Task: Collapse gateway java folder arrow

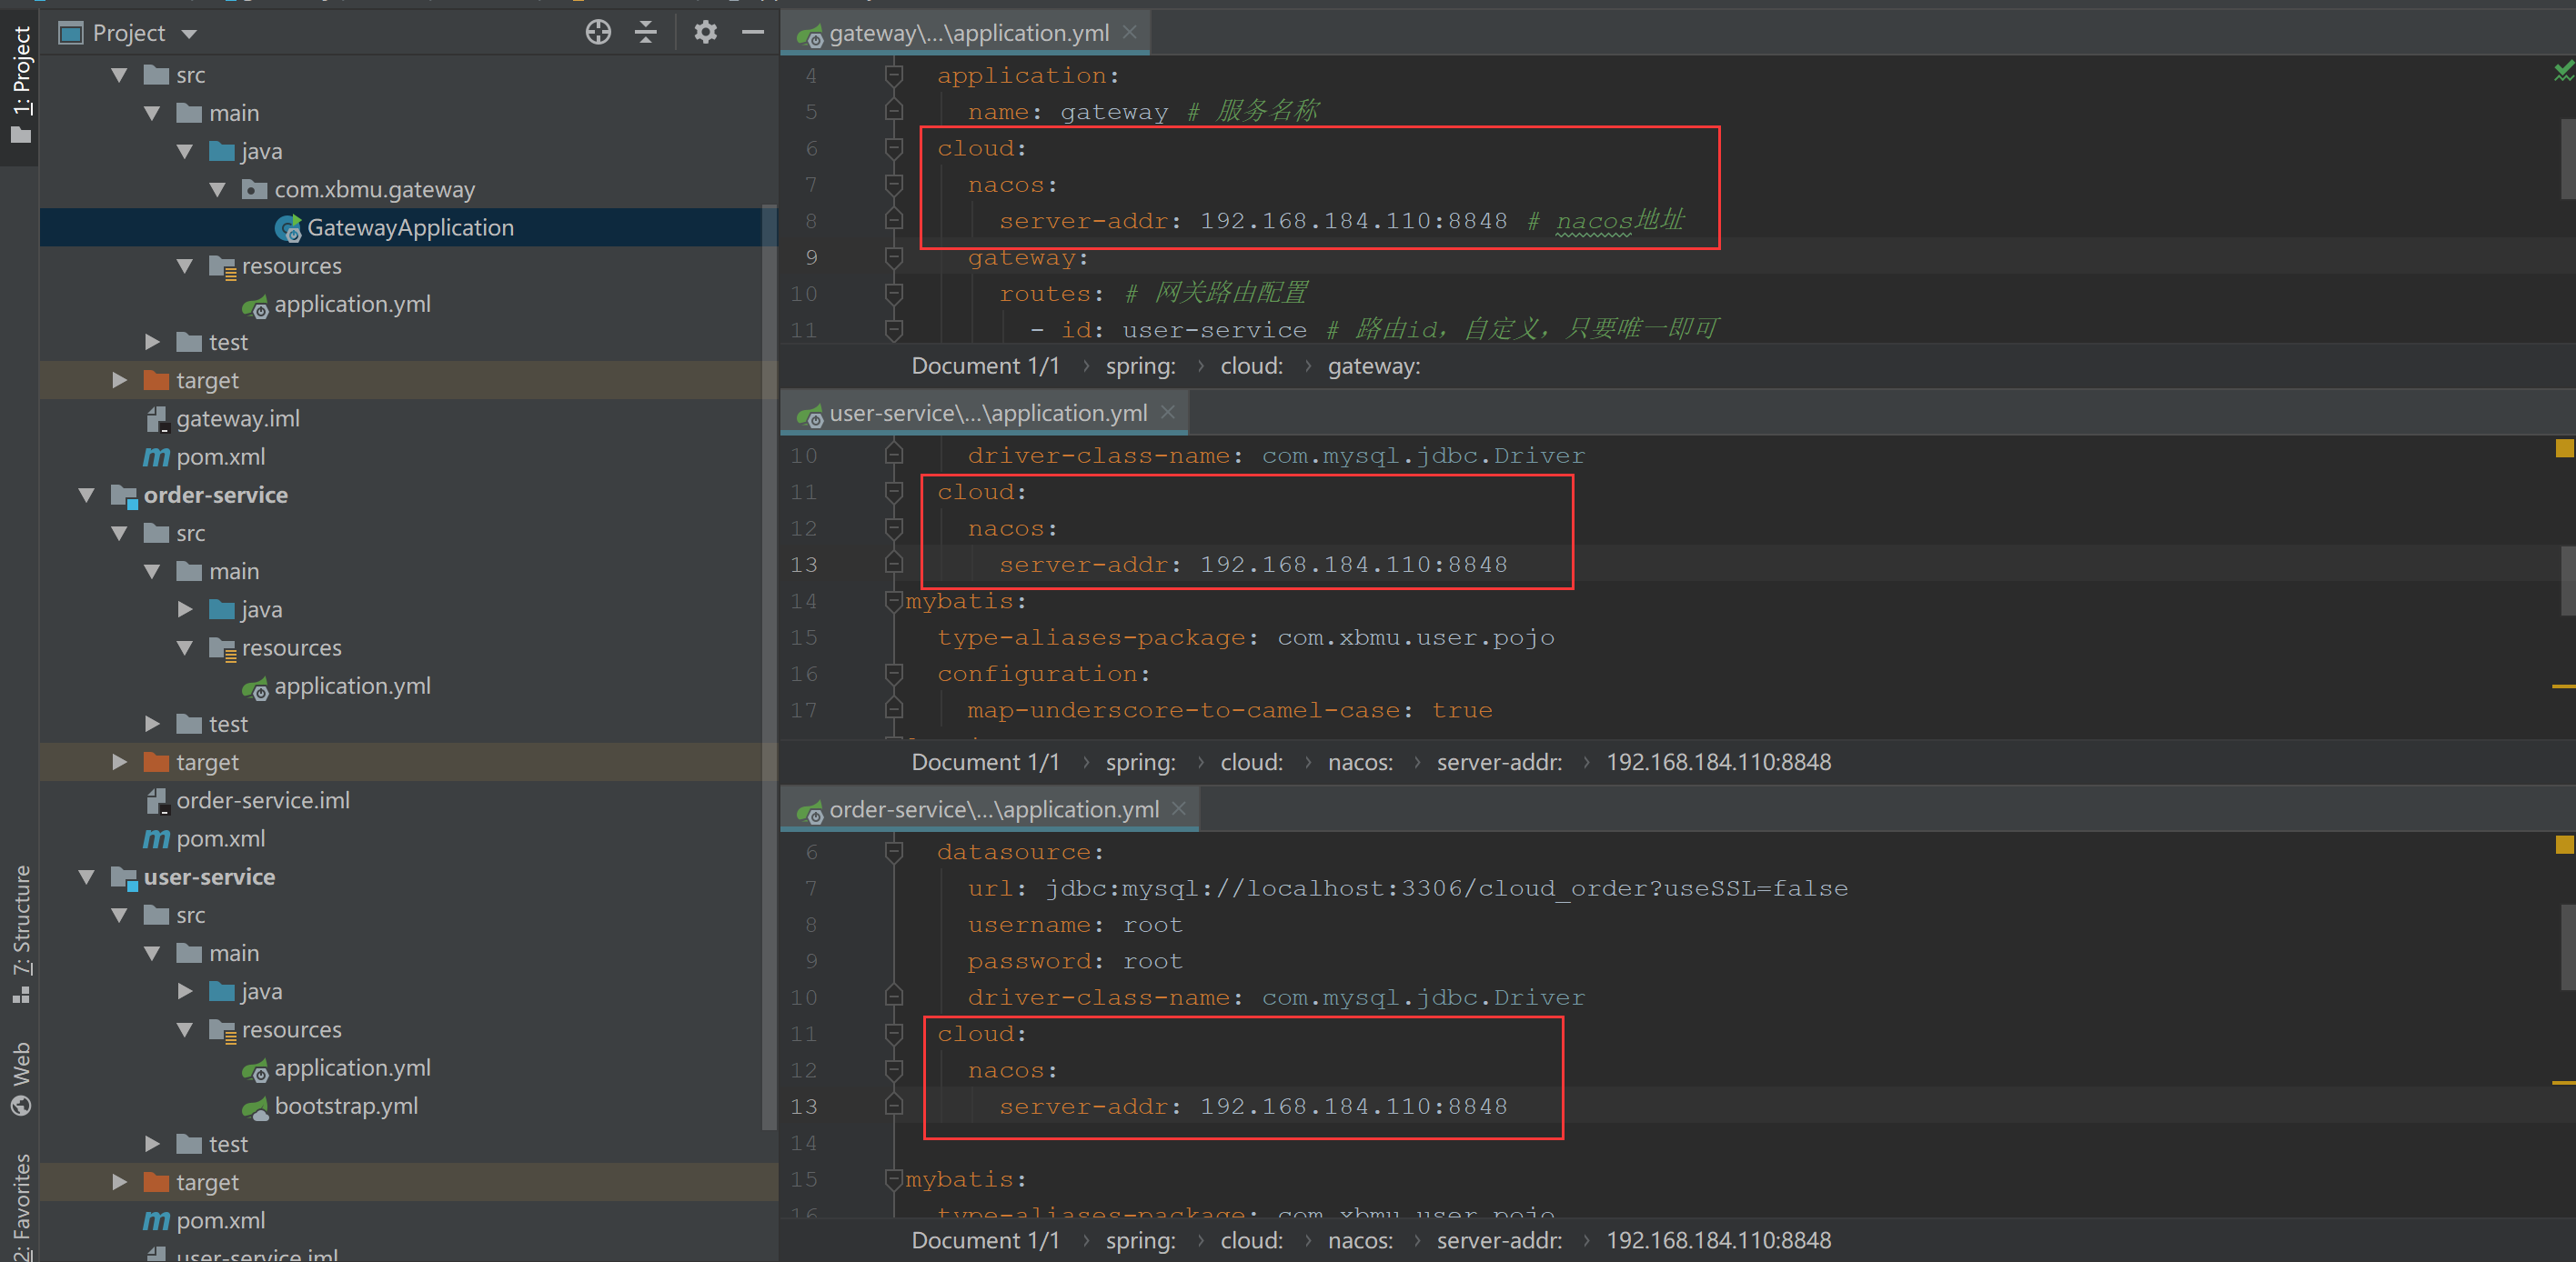Action: [x=185, y=152]
